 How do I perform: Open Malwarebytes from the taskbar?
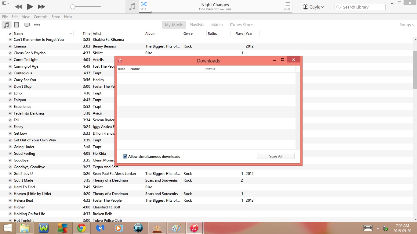pos(100,228)
